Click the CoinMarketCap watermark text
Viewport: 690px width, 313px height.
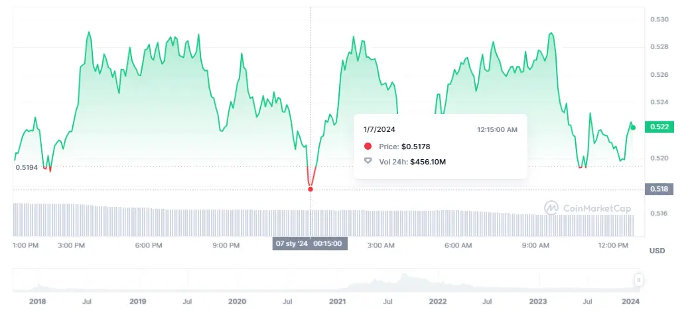(595, 208)
